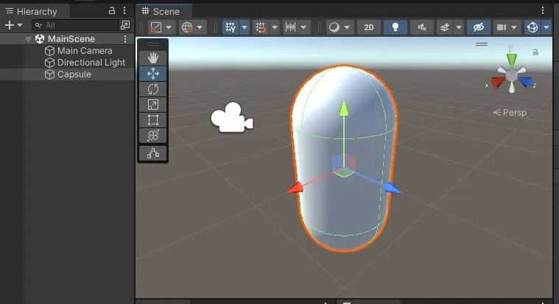Select the Hand view tool
Screen dimensions: 559x304
click(153, 57)
